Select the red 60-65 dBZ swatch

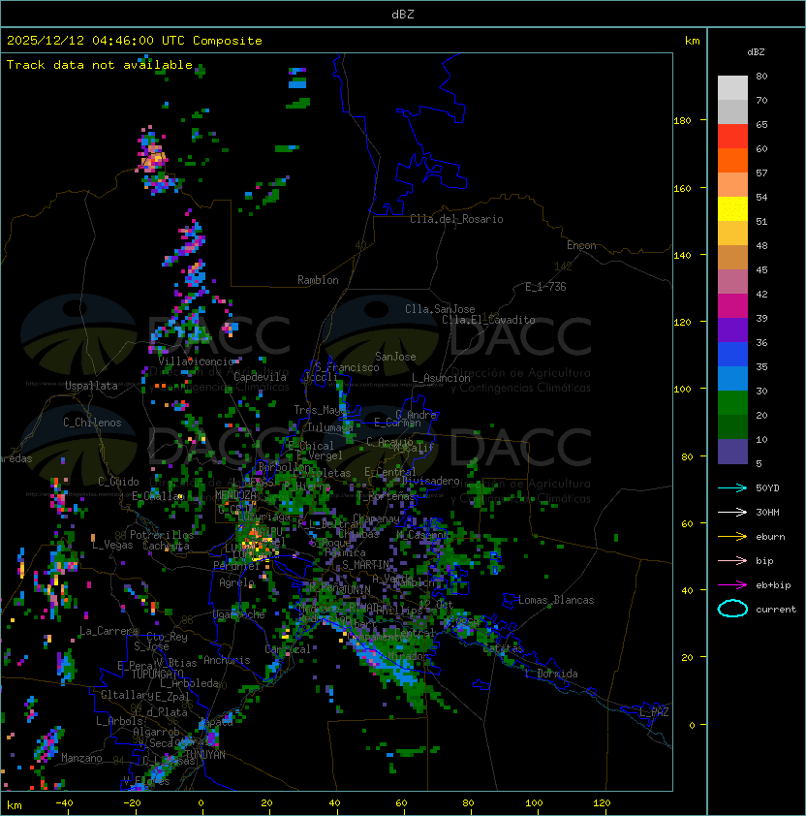tap(732, 136)
